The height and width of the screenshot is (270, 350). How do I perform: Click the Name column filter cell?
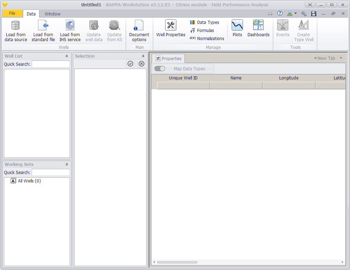[x=236, y=85]
